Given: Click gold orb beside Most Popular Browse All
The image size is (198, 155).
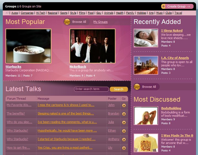Looking at the screenshot, I should 67,22.
